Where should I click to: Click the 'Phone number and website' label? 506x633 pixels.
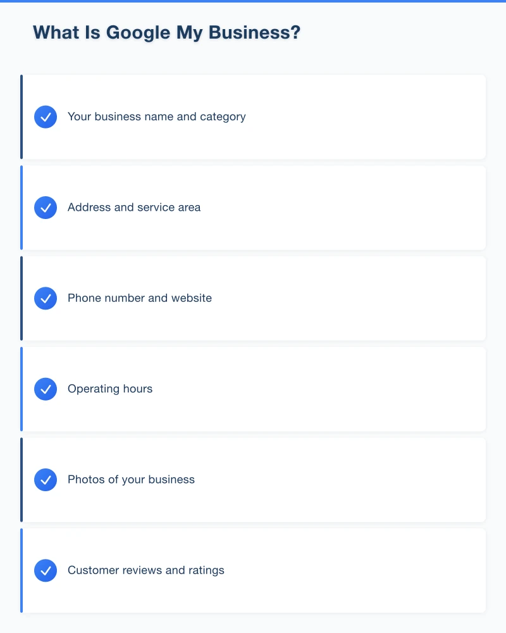click(140, 298)
